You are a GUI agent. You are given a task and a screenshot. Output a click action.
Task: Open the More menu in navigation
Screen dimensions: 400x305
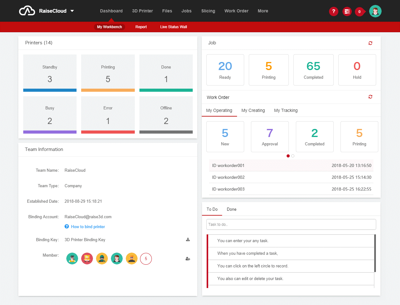263,11
